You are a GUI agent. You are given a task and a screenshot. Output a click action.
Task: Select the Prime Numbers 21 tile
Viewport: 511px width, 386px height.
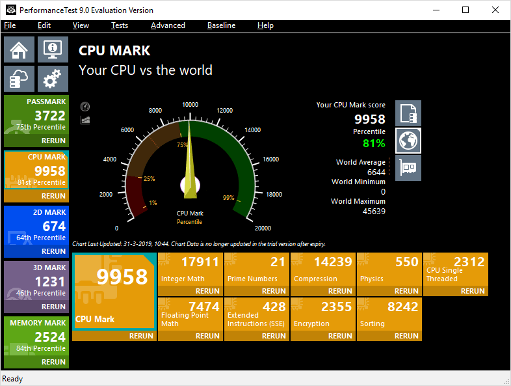pyautogui.click(x=257, y=269)
